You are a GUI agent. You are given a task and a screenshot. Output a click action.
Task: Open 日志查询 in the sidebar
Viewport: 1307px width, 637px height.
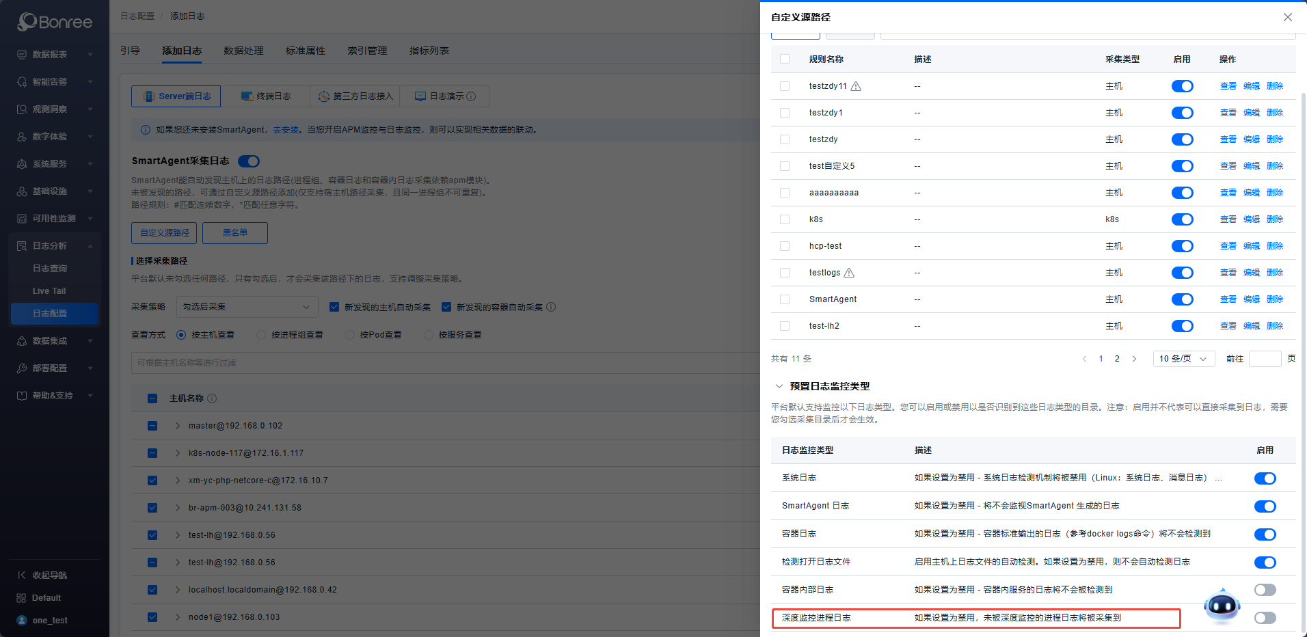[x=50, y=269]
